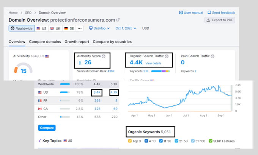Image resolution: width=258 pixels, height=155 pixels.
Task: Open the Send feedback link
Action: (x=221, y=13)
